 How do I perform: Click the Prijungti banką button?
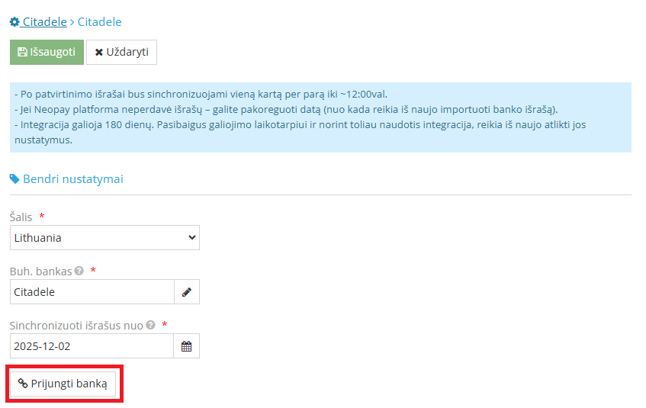(63, 384)
